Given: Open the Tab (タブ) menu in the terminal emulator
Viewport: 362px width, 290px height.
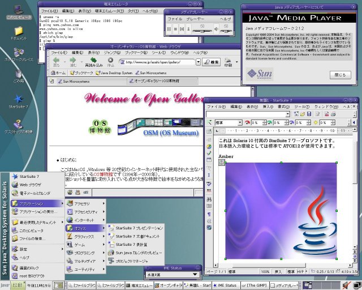Looking at the screenshot, I should pyautogui.click(x=133, y=11).
